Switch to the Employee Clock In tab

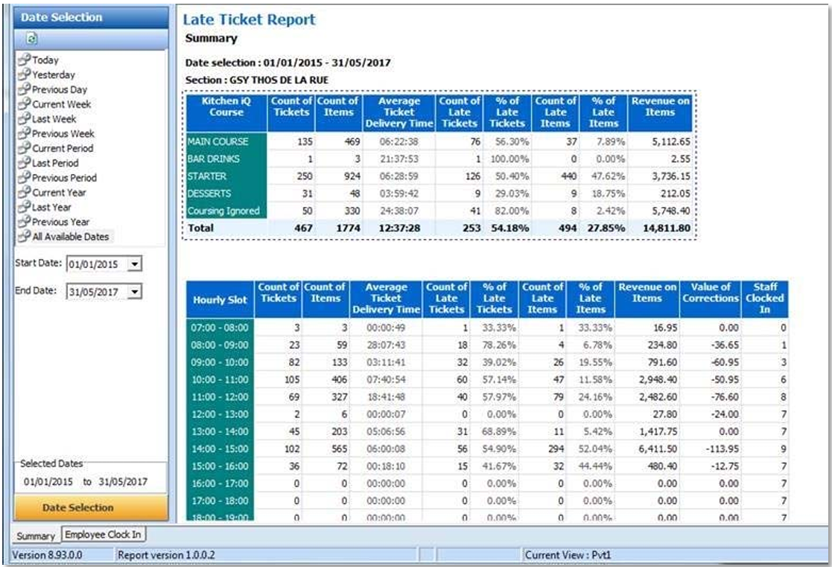(x=104, y=534)
